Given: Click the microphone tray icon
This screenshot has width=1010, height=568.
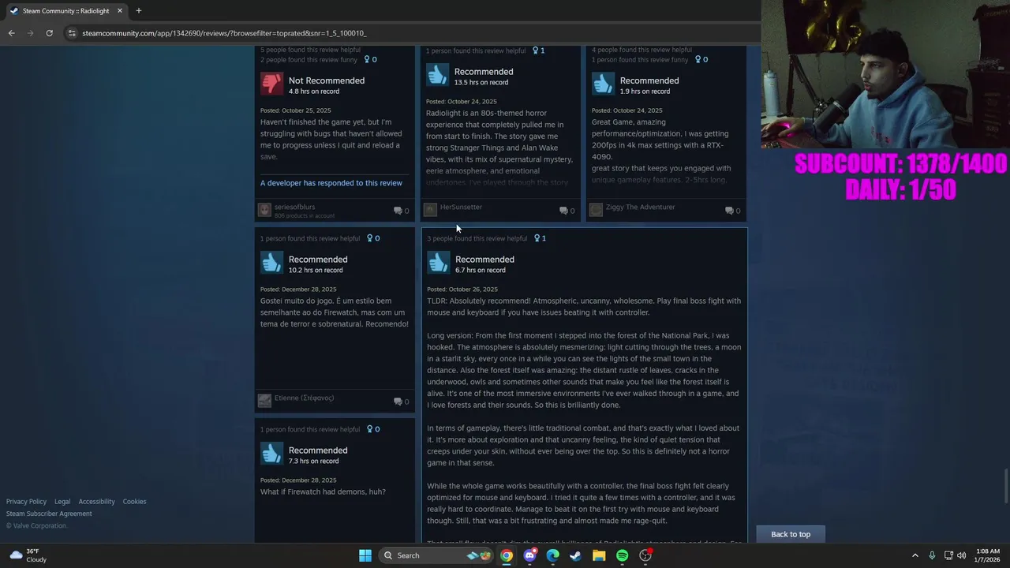Looking at the screenshot, I should (x=932, y=555).
